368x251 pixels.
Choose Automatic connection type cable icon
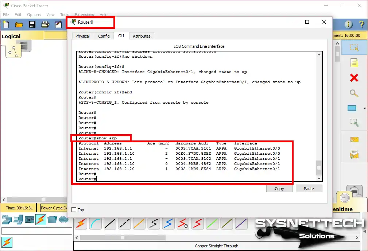coord(81,224)
